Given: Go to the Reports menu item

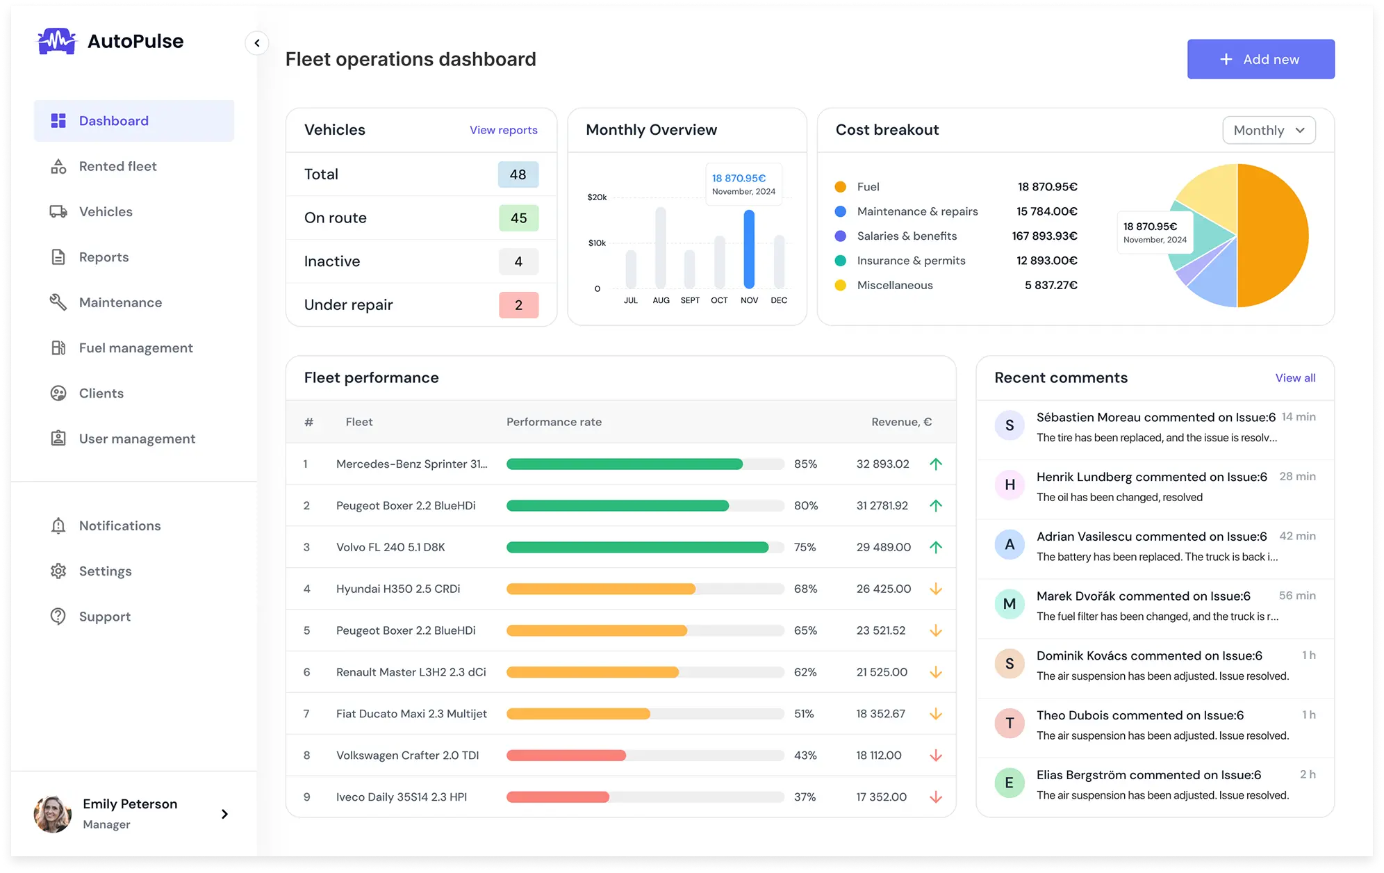Looking at the screenshot, I should coord(104,257).
